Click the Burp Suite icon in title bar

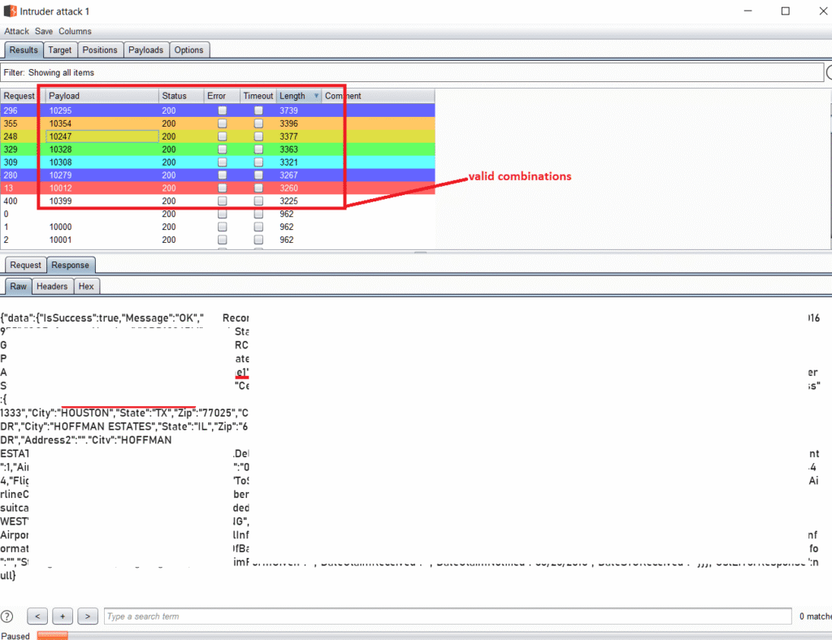[9, 11]
